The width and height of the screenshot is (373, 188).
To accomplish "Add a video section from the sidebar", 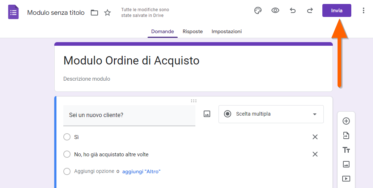I will [346, 179].
